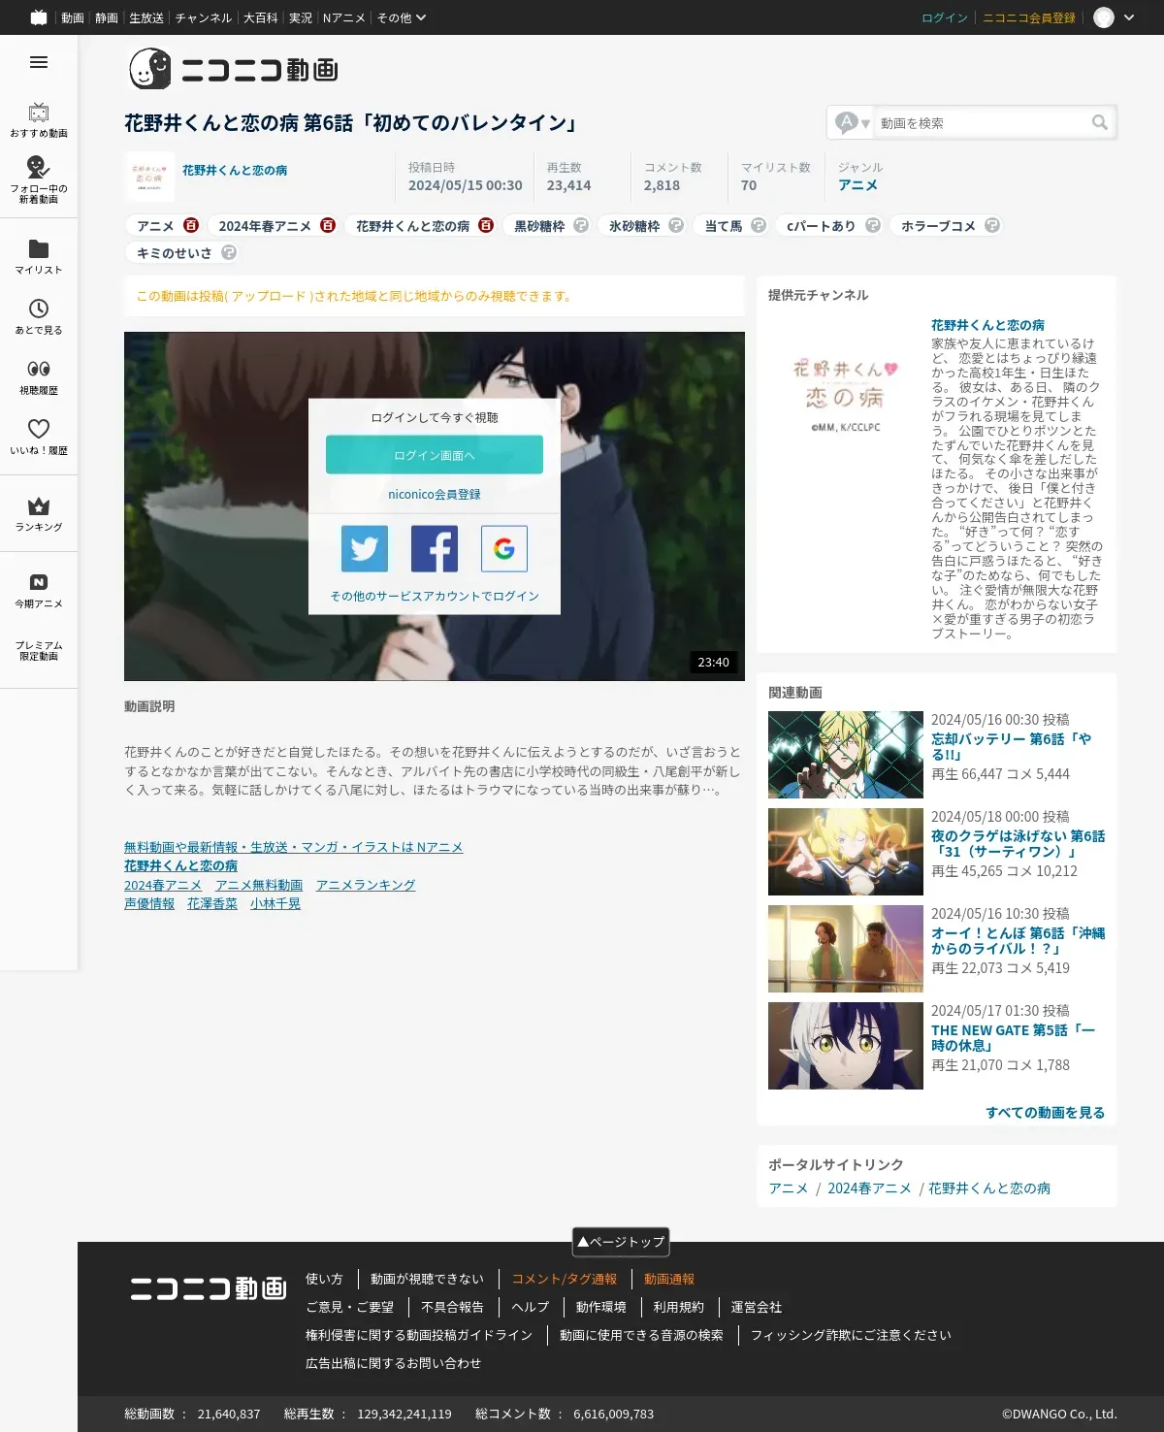Open THE NEW GATE 第5話 thumbnail

click(846, 1046)
